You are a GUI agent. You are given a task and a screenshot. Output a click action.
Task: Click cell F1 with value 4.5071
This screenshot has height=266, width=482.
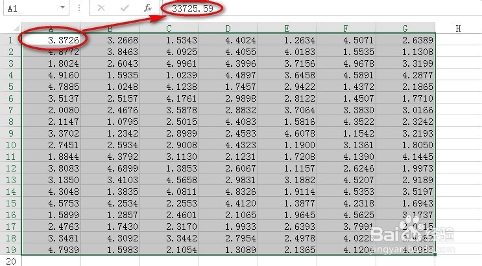pyautogui.click(x=346, y=40)
